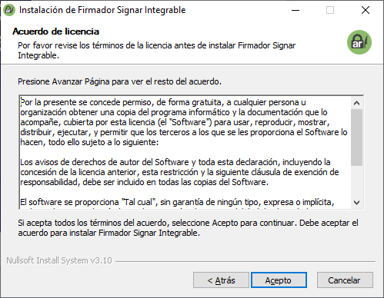Click the license agreement scrollbar thumb
The image size is (384, 298).
coord(356,137)
